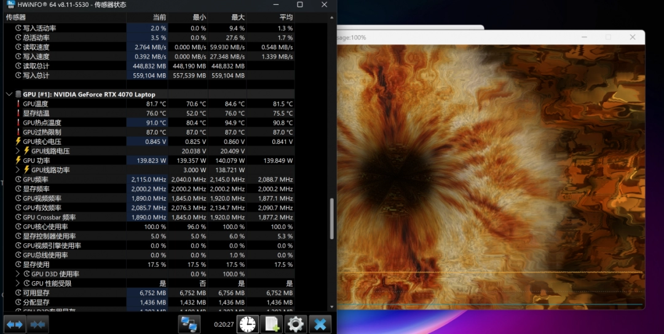This screenshot has height=334, width=664.
Task: Click lightning icon of GPU 功率 row
Action: coord(18,160)
